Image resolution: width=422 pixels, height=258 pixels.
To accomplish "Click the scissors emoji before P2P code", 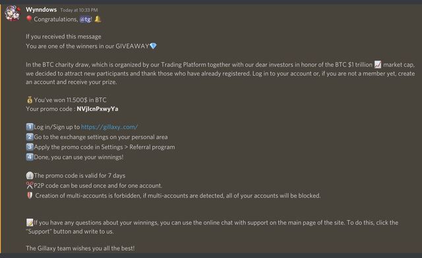I will point(30,185).
